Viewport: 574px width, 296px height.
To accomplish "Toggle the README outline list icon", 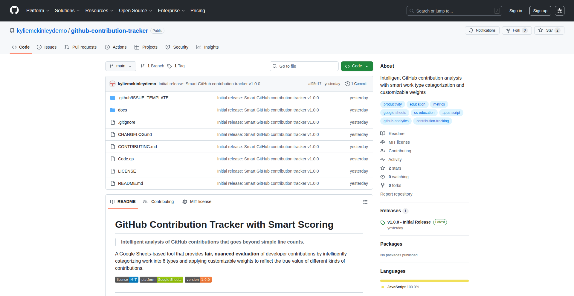I will 365,202.
